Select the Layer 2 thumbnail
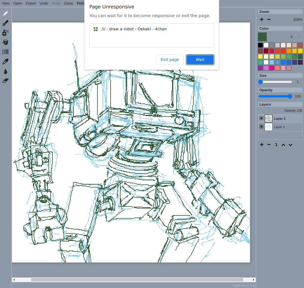 269,118
